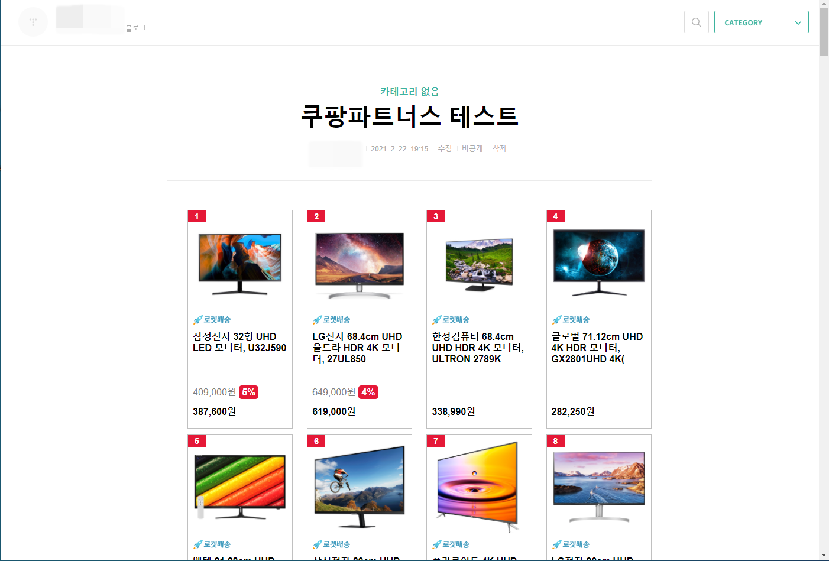
Task: Click rank number 7 badge
Action: coord(436,441)
